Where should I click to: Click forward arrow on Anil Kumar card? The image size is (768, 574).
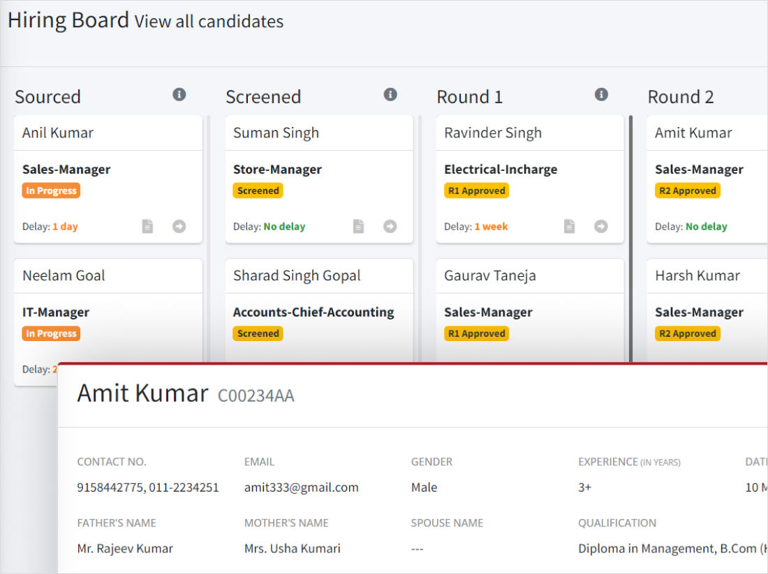point(179,226)
